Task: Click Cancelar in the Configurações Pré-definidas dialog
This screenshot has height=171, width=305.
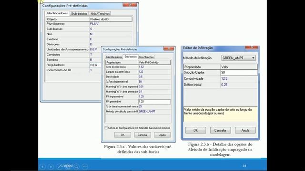Action: [x=142, y=135]
